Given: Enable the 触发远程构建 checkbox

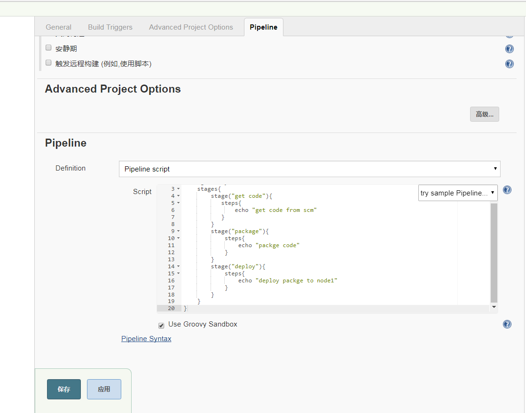Looking at the screenshot, I should [48, 62].
